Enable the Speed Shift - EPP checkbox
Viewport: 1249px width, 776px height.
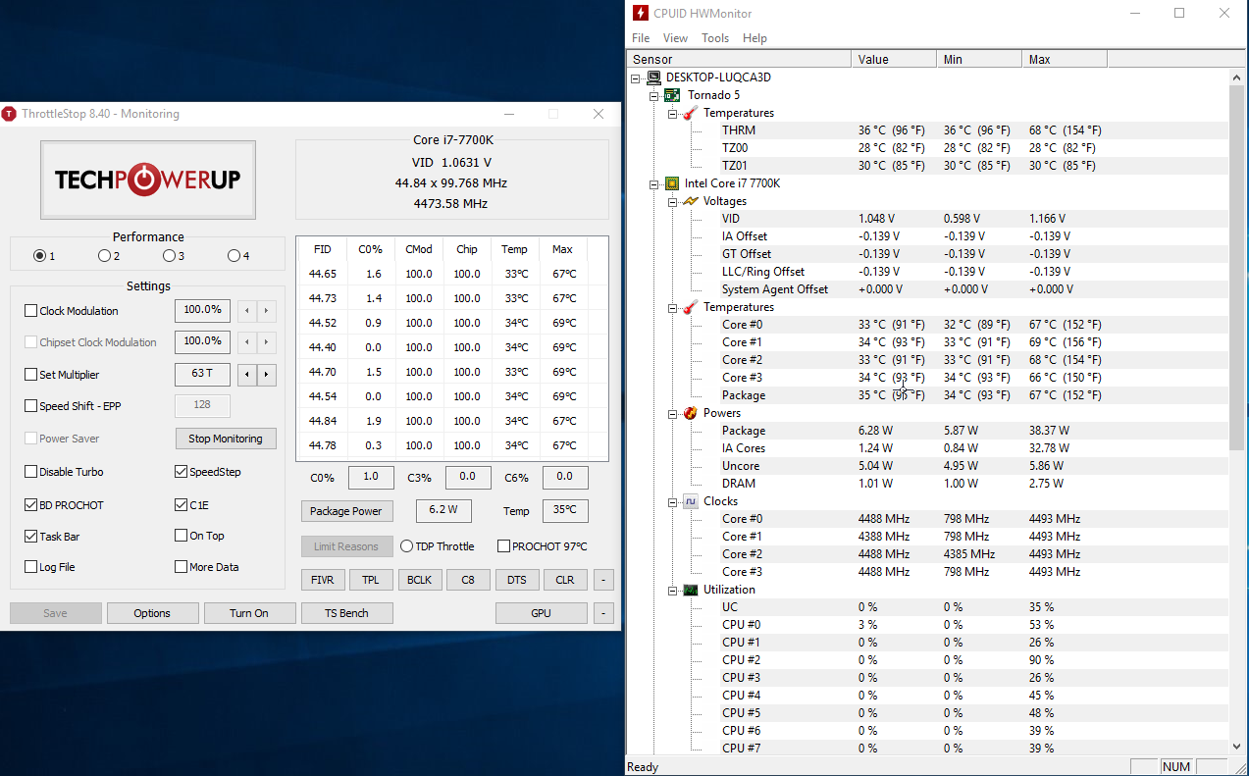[x=31, y=406]
